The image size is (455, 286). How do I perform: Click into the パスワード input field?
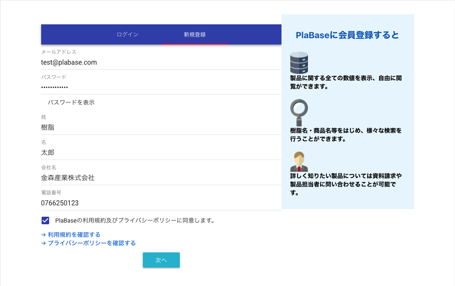tap(161, 87)
